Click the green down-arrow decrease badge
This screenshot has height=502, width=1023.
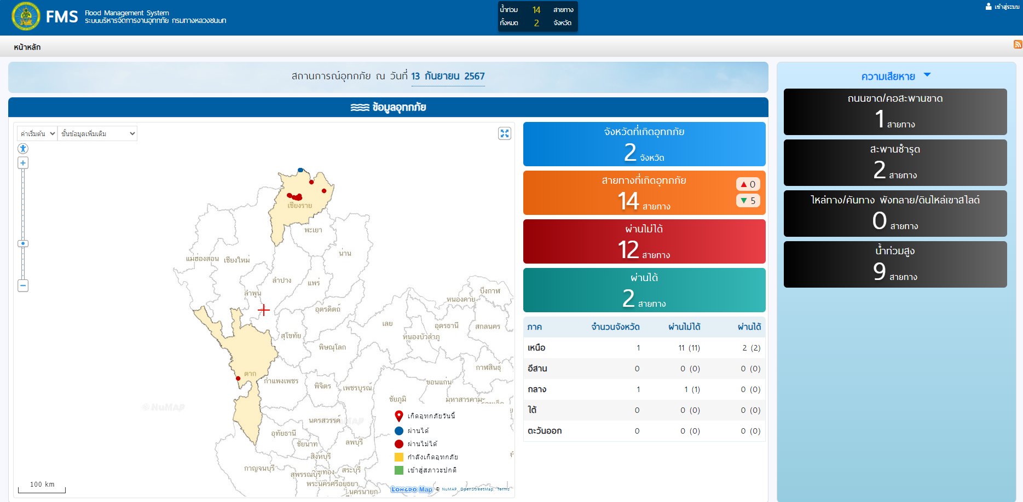[748, 201]
